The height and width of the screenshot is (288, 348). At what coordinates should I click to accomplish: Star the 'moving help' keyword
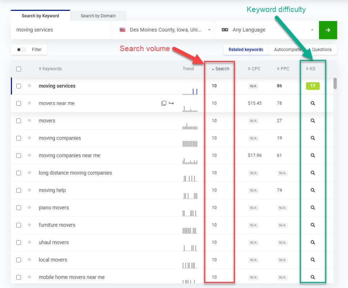click(x=29, y=190)
